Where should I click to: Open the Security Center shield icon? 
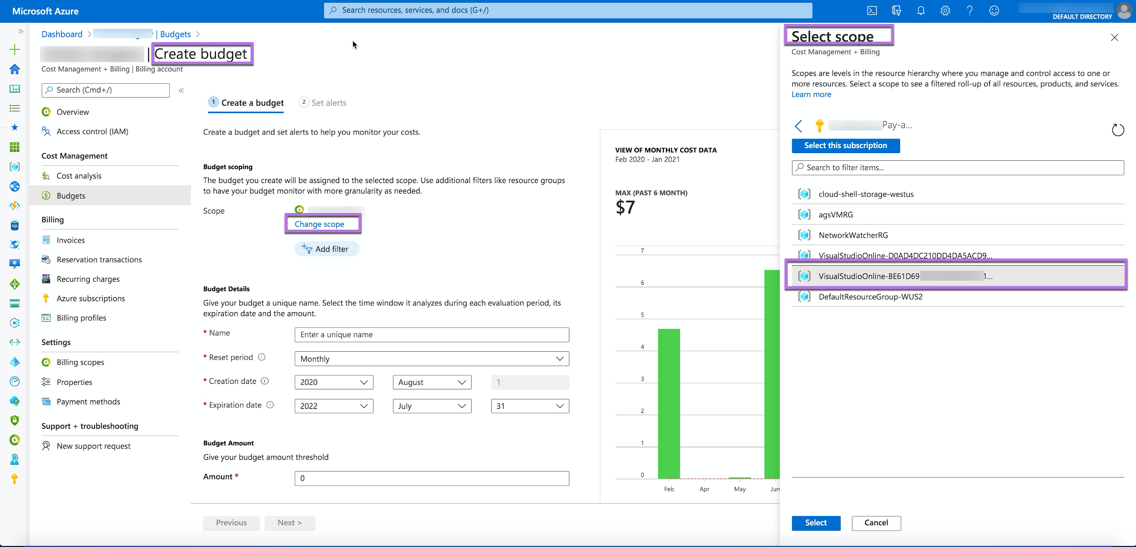pos(15,420)
